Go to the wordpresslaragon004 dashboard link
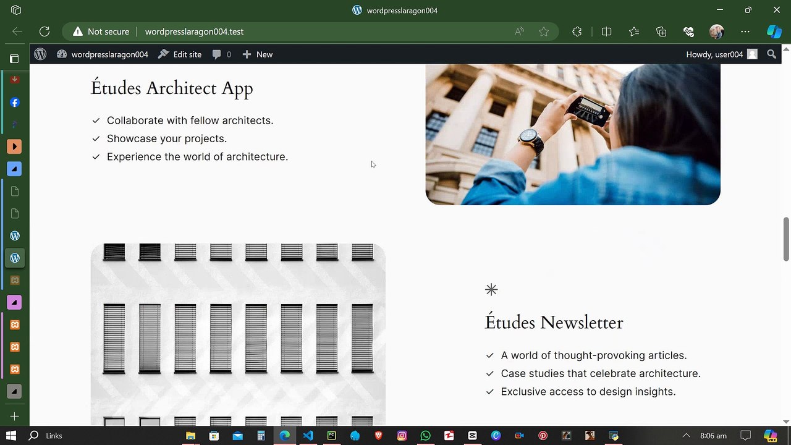Image resolution: width=791 pixels, height=445 pixels. [x=103, y=54]
